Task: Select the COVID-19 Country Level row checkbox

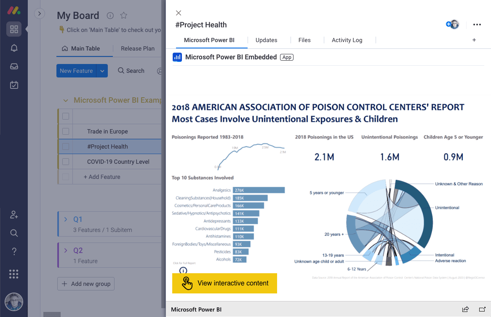Action: click(x=65, y=162)
